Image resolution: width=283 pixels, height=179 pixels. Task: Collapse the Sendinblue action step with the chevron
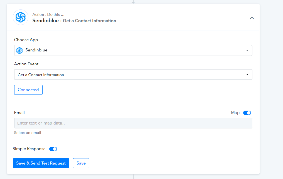[x=252, y=18]
